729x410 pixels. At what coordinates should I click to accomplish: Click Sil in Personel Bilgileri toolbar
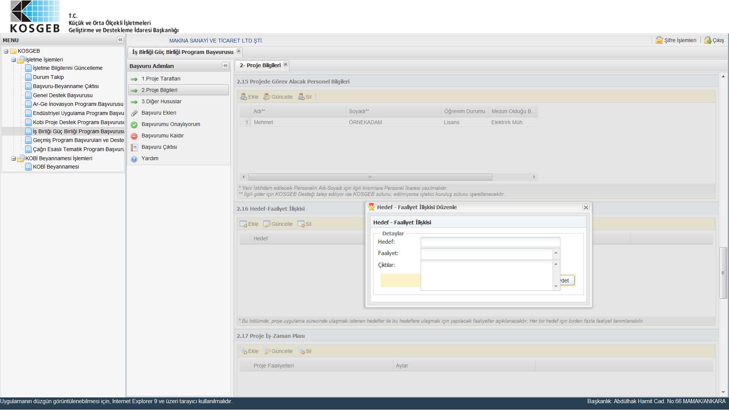click(305, 97)
